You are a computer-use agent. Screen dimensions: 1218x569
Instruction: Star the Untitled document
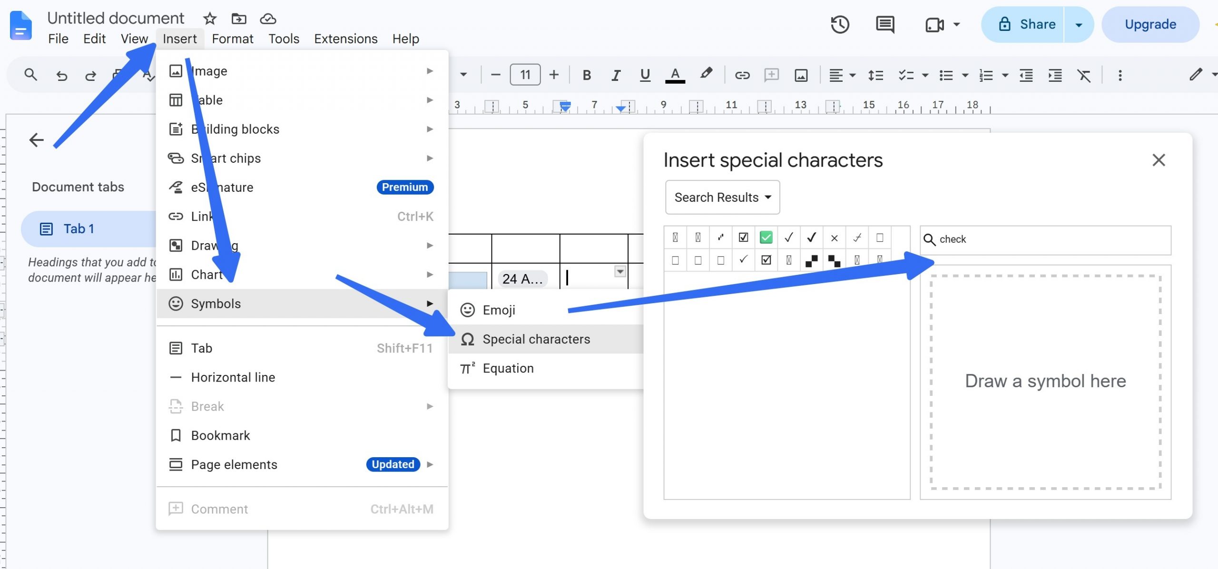pos(209,19)
